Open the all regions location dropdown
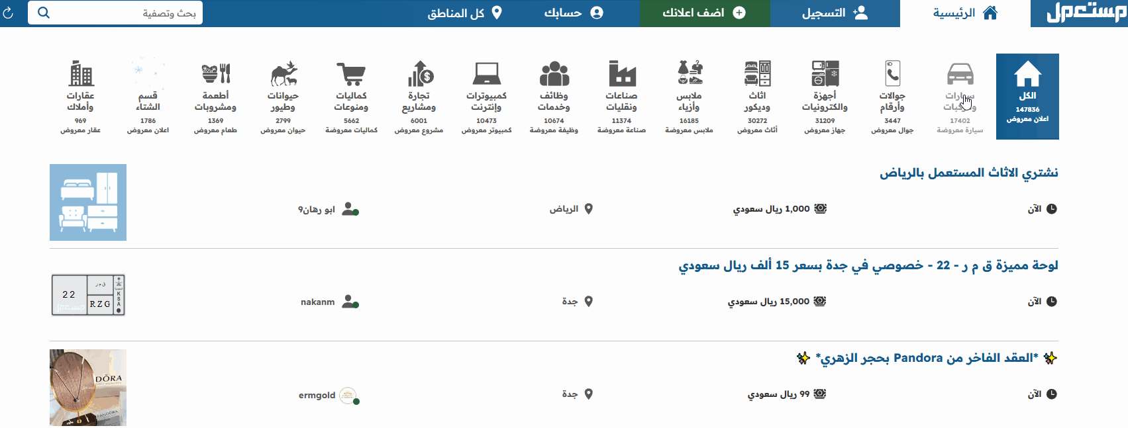 tap(464, 13)
